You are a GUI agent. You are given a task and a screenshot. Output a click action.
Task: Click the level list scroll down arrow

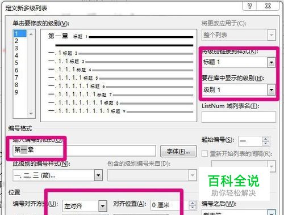(31, 113)
